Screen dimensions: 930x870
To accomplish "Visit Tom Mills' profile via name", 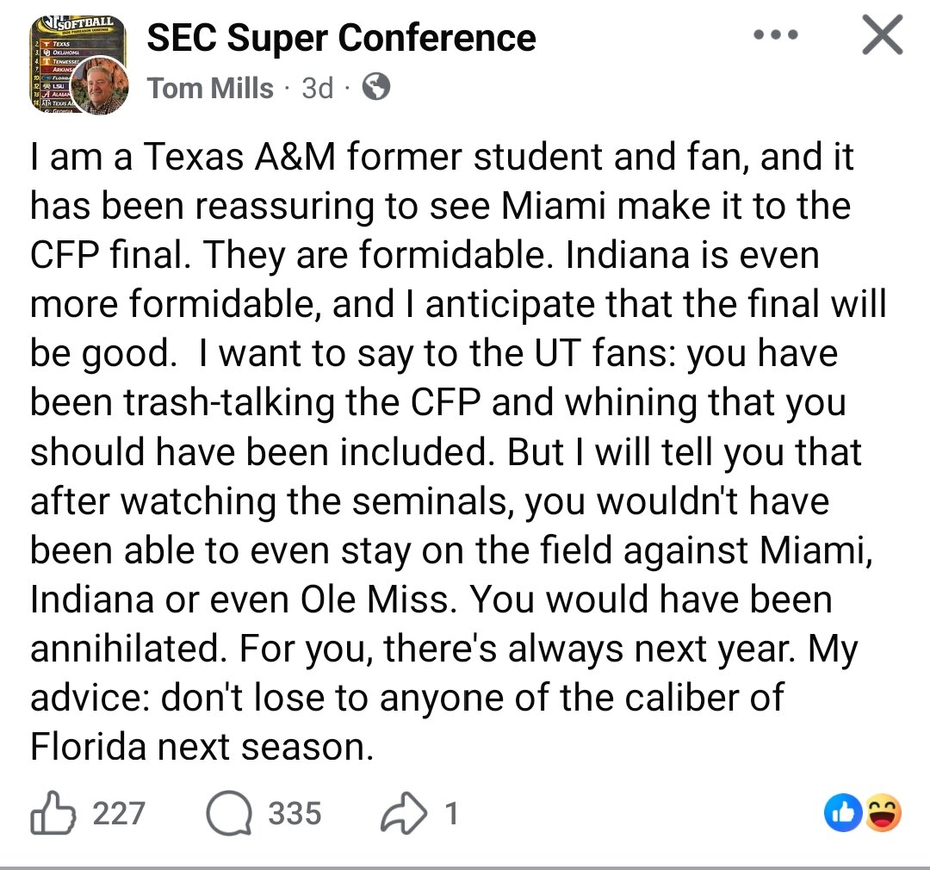I will click(210, 88).
